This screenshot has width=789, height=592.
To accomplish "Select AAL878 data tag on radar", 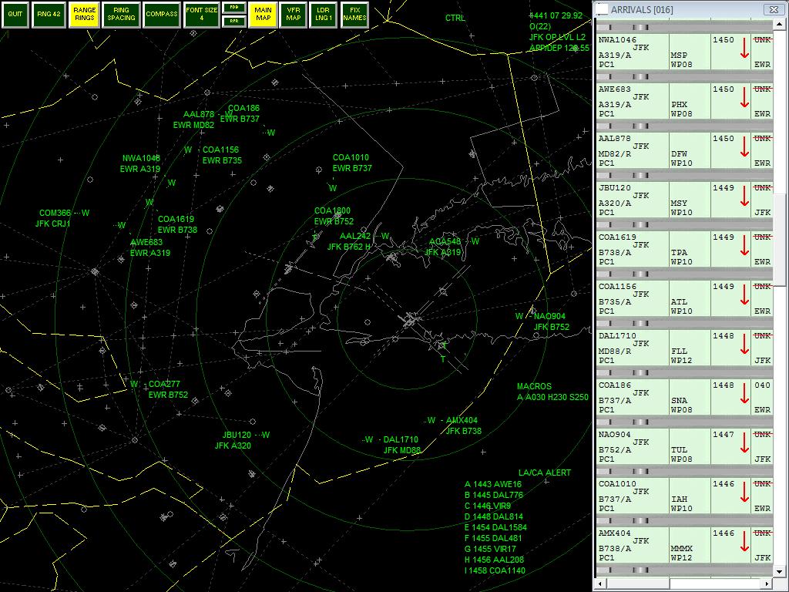I will pyautogui.click(x=193, y=119).
